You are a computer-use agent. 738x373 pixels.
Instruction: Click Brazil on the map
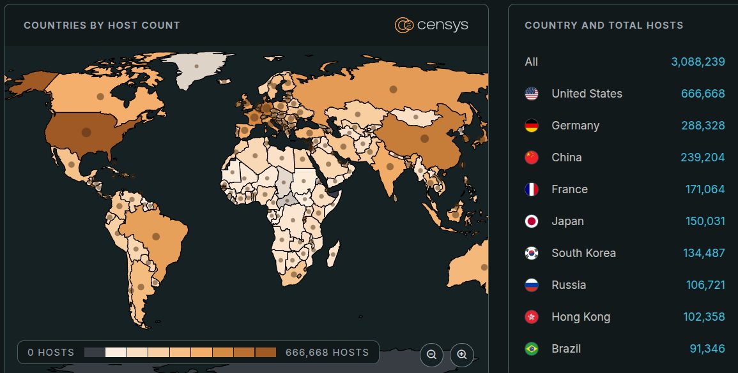pyautogui.click(x=155, y=237)
